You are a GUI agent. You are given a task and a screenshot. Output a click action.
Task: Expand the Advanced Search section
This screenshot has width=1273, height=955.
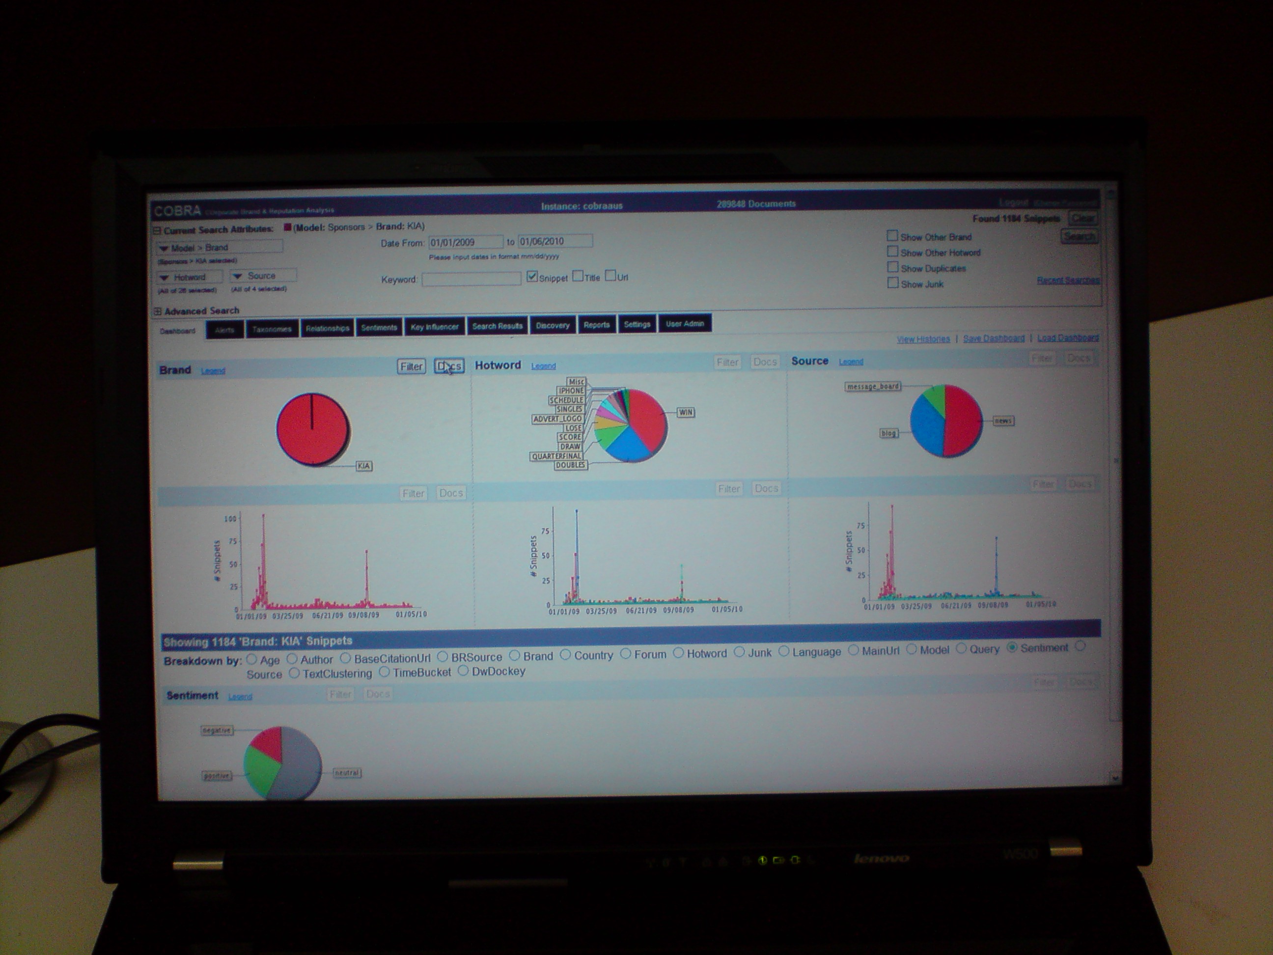[157, 311]
